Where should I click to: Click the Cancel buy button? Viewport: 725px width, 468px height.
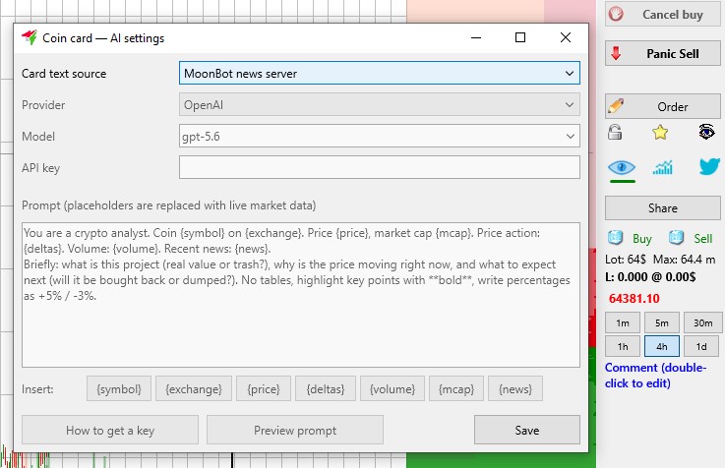click(663, 15)
